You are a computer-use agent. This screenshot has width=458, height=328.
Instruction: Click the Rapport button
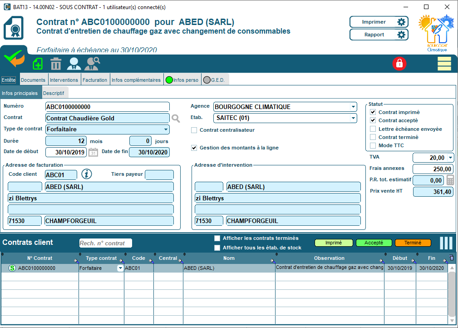click(x=379, y=35)
